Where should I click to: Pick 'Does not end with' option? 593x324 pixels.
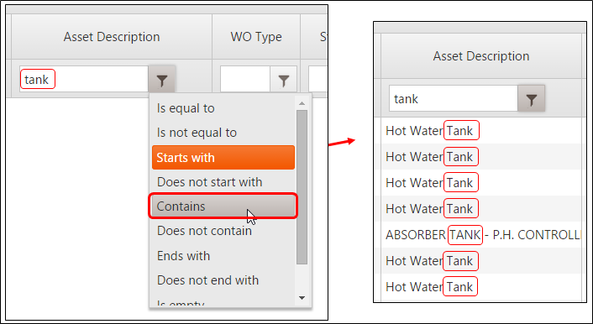tap(223, 280)
